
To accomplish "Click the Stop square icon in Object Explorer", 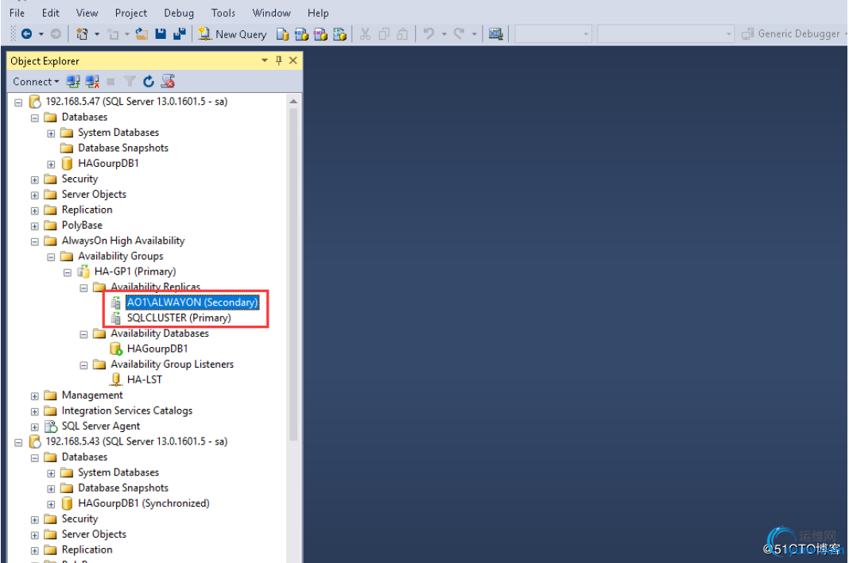I will (x=110, y=82).
